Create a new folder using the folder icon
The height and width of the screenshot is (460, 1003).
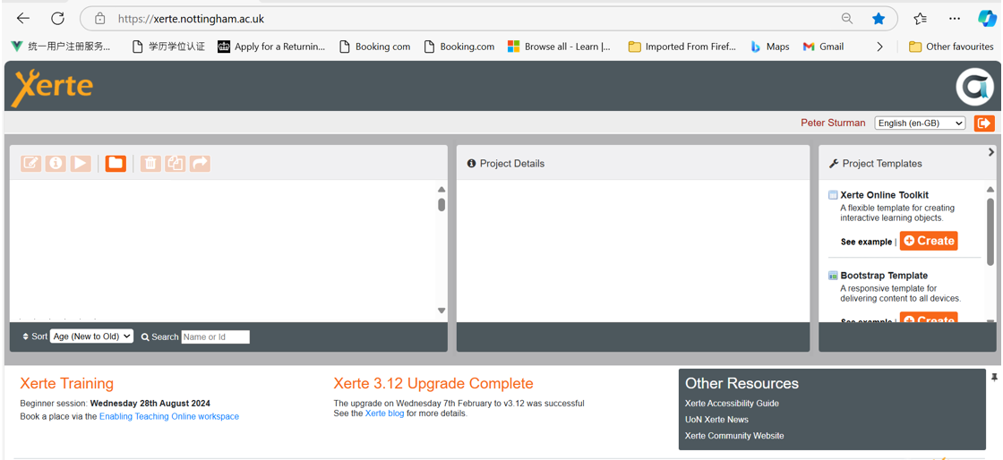click(116, 164)
